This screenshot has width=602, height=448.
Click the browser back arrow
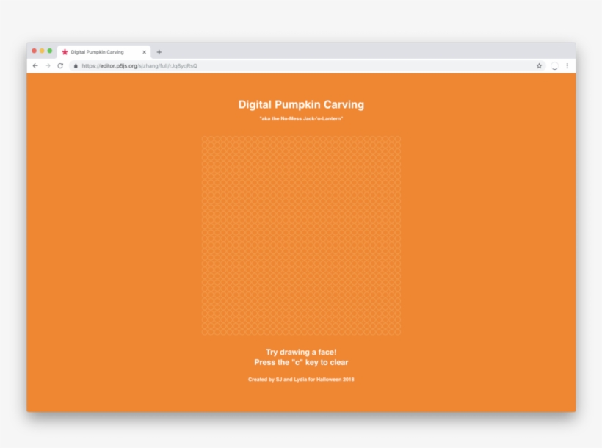[x=35, y=65]
